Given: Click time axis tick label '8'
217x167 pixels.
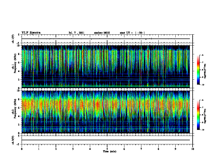Looking at the screenshot, I should click(x=158, y=149).
